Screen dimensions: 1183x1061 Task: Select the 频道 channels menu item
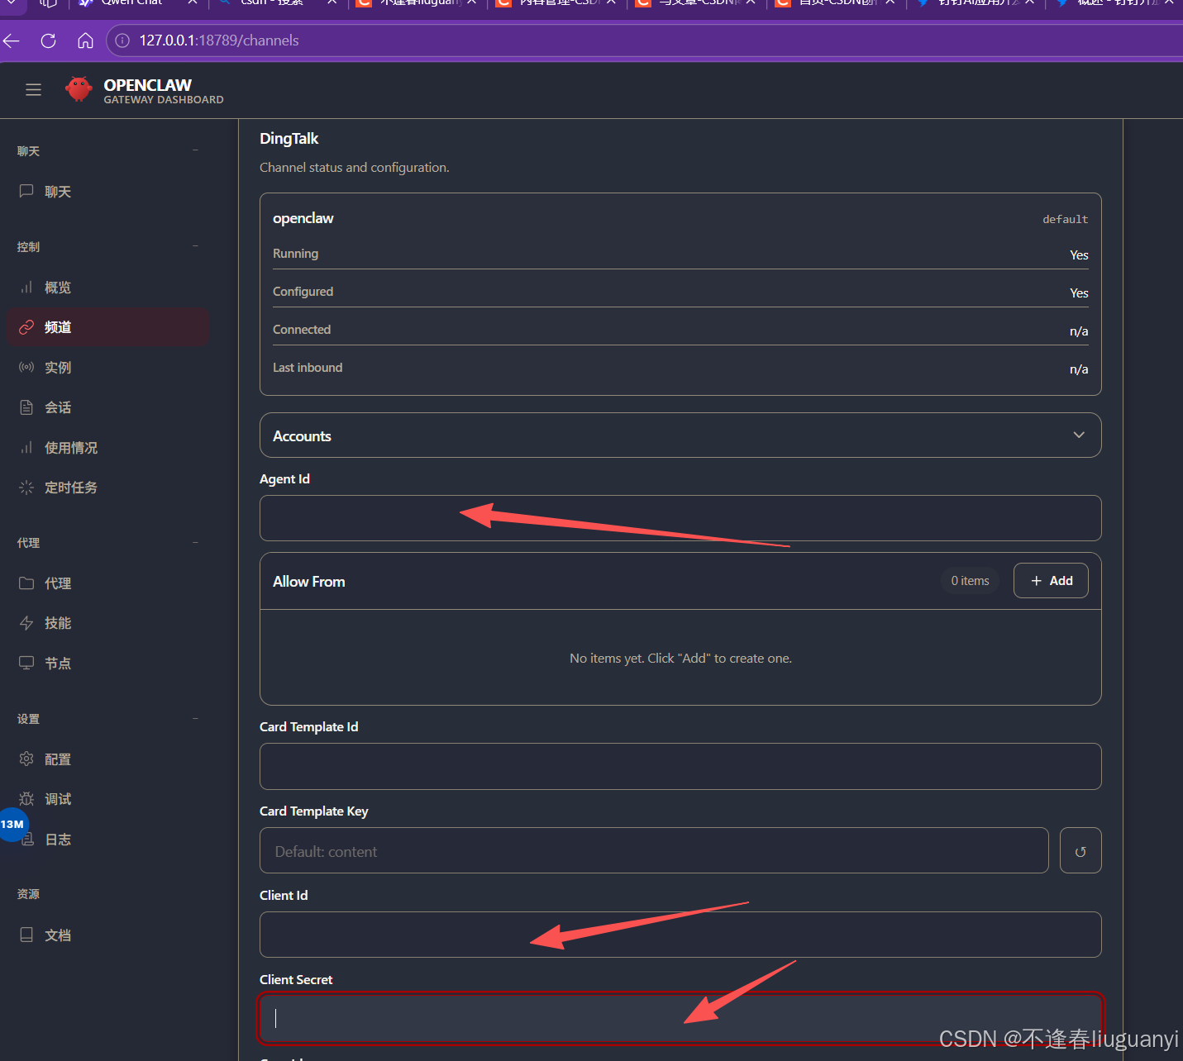pyautogui.click(x=107, y=327)
